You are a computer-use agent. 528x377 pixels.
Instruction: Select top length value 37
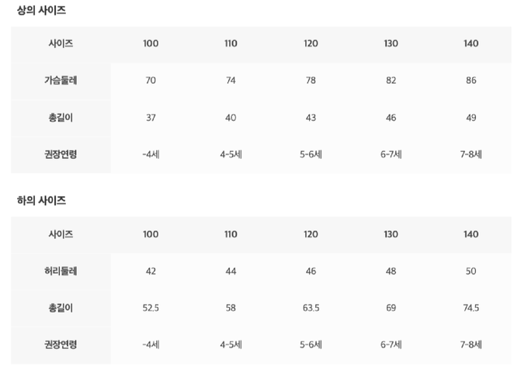click(x=151, y=118)
